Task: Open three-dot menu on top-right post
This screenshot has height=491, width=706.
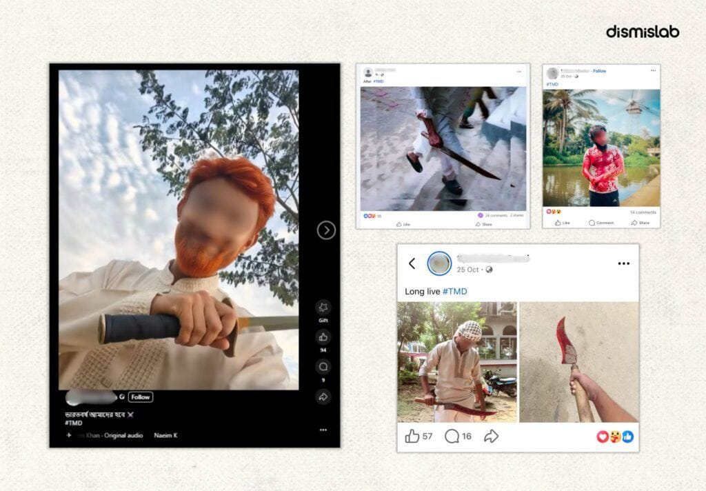Action: coord(654,70)
